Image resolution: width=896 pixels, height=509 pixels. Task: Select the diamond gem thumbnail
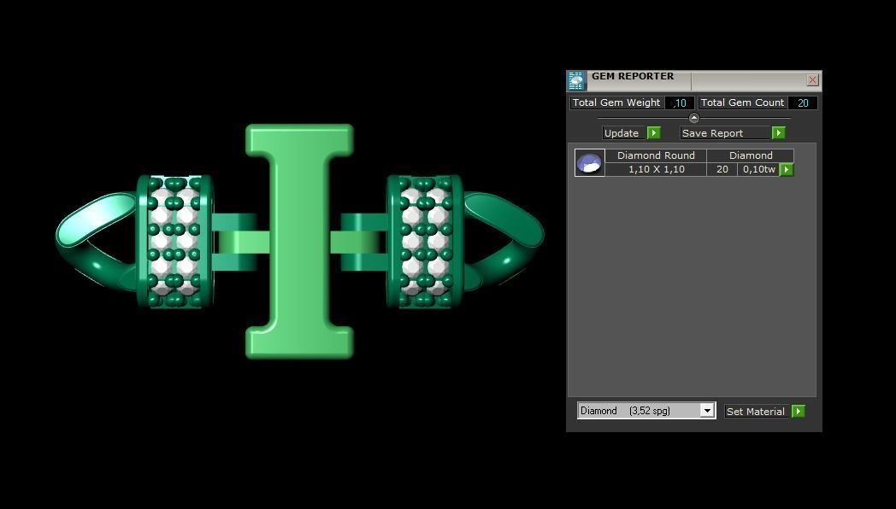point(590,162)
